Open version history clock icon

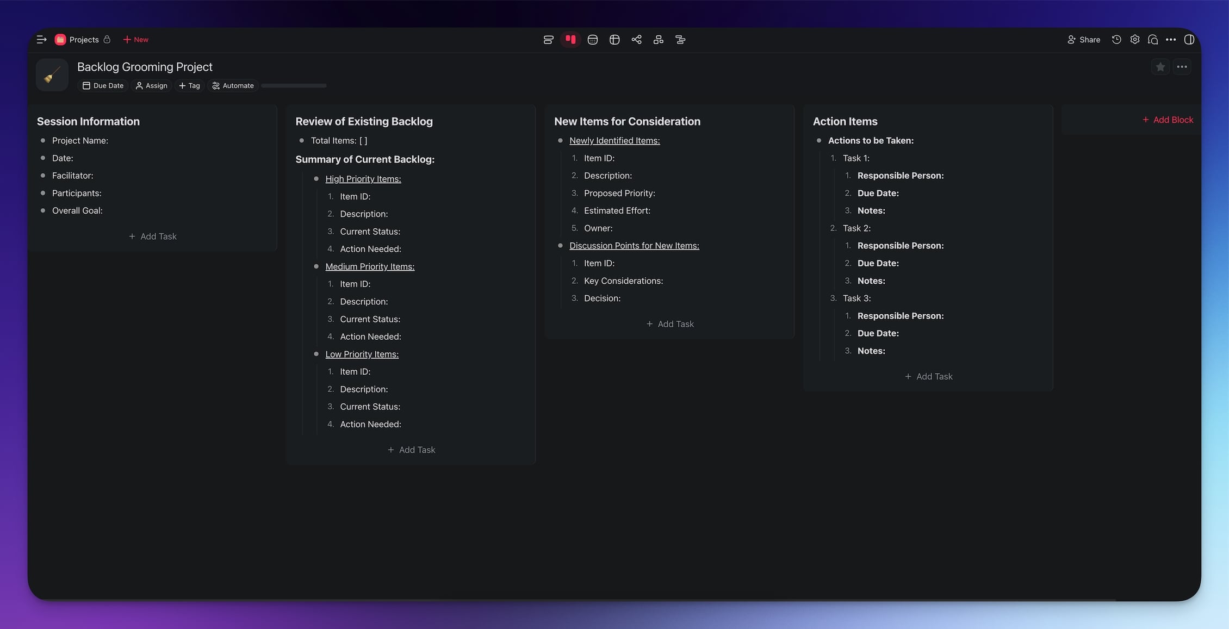[x=1116, y=40]
